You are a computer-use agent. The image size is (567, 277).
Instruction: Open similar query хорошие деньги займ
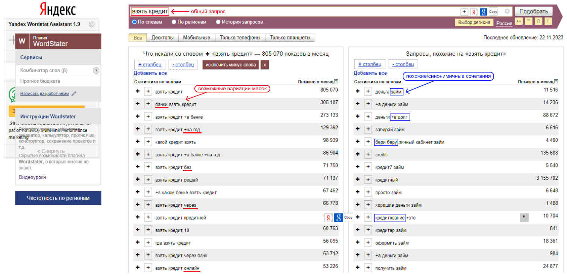(x=399, y=205)
